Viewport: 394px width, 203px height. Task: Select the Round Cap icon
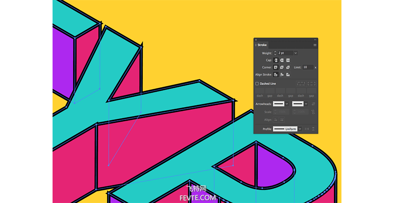tap(282, 60)
